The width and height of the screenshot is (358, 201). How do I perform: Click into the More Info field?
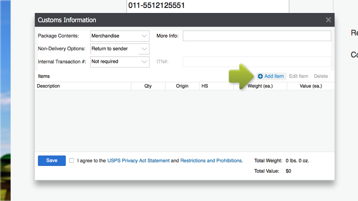[x=257, y=36]
